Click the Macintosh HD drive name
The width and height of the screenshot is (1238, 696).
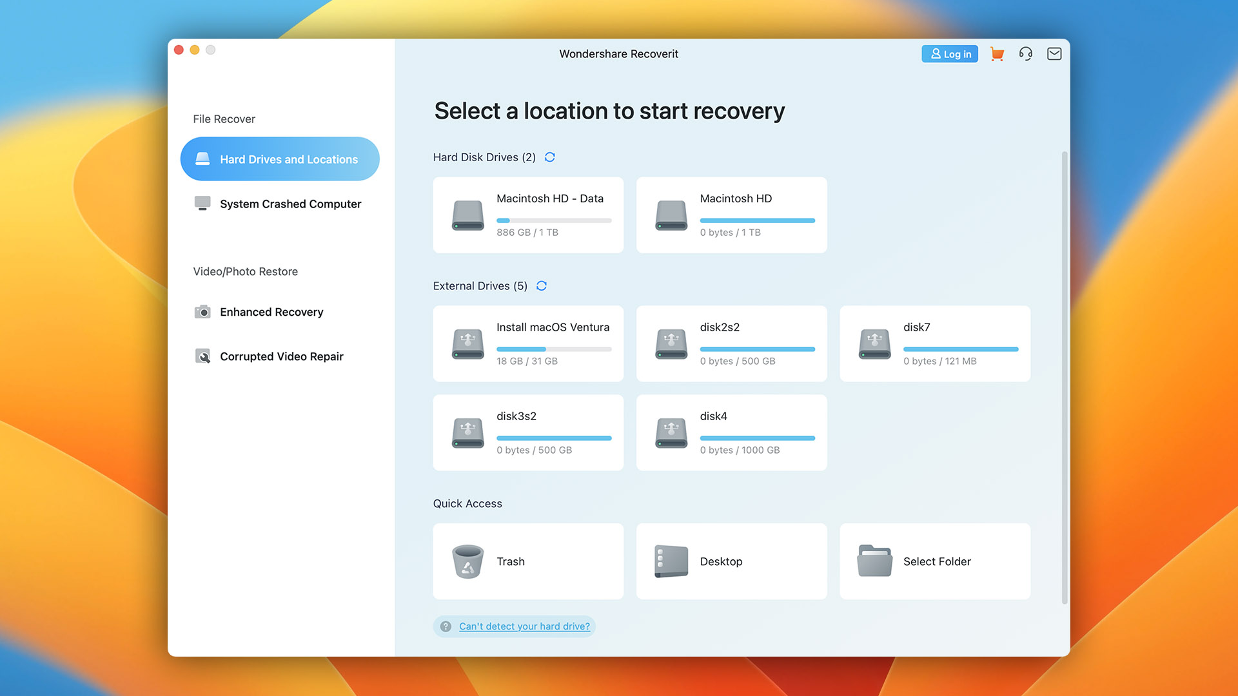[x=736, y=198]
